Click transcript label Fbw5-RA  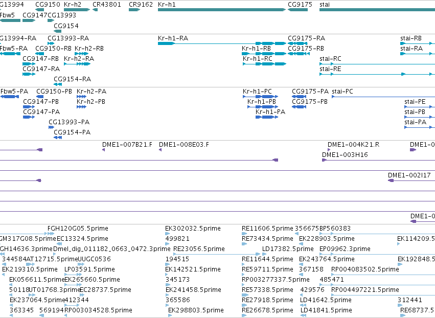point(14,48)
